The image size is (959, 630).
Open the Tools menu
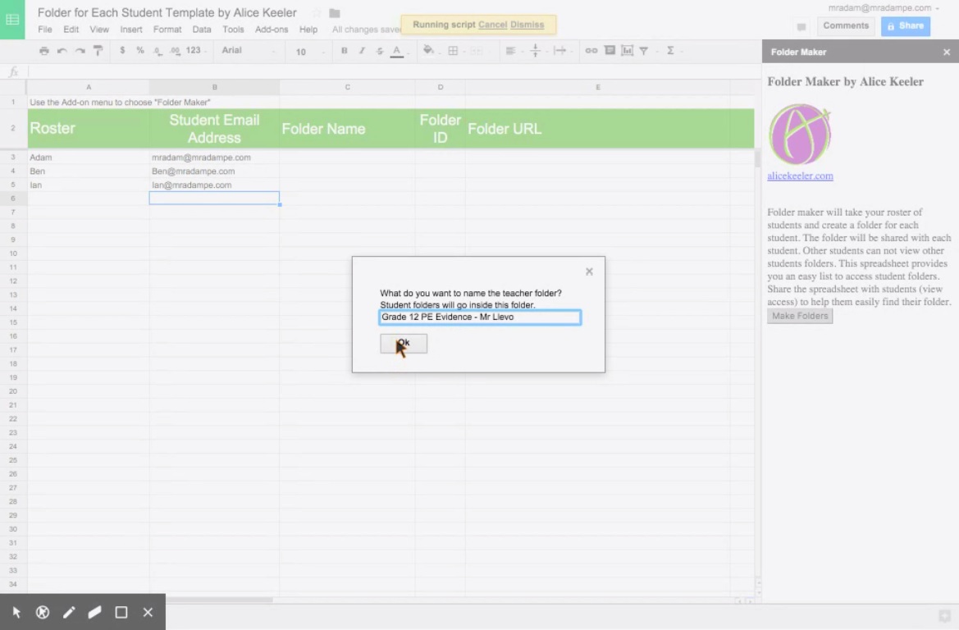(233, 30)
